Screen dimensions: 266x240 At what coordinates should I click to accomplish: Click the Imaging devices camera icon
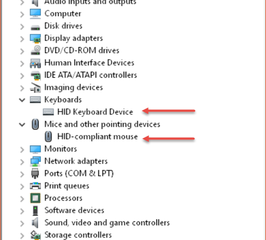(x=36, y=87)
